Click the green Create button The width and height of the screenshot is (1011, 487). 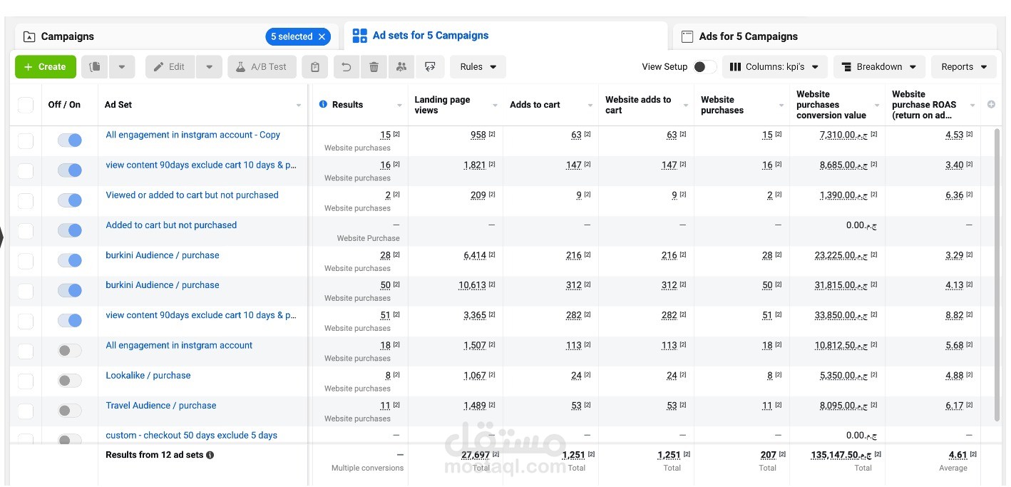pyautogui.click(x=45, y=67)
